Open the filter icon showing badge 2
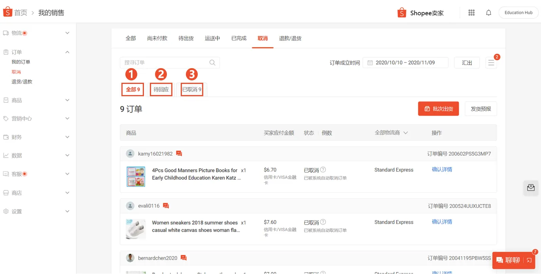541x274 pixels. (x=491, y=63)
